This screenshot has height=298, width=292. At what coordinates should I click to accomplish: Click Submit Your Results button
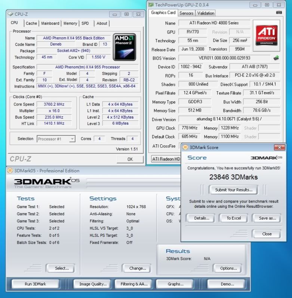pyautogui.click(x=234, y=190)
